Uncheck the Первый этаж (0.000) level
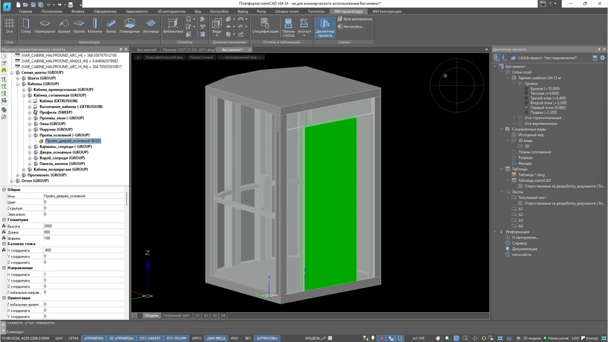The width and height of the screenshot is (608, 342). 526,108
